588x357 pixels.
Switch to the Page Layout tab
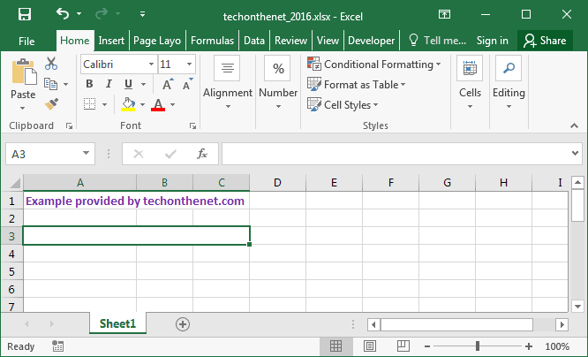[157, 41]
